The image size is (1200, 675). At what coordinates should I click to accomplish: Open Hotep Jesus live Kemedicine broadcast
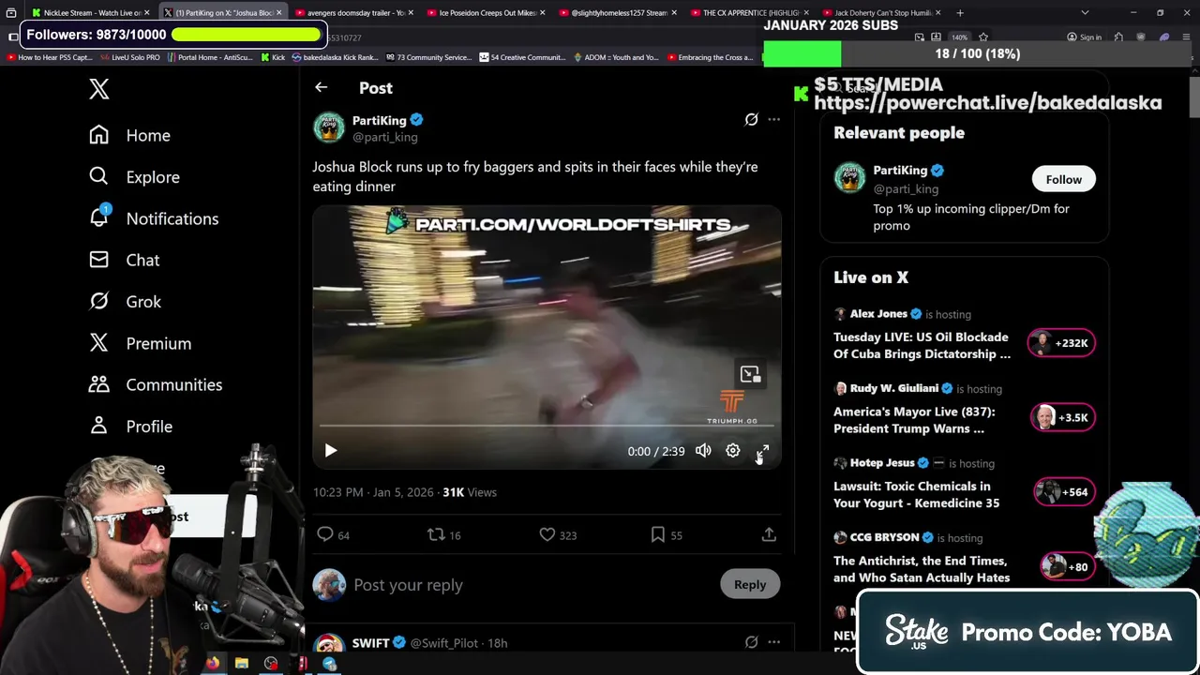916,494
